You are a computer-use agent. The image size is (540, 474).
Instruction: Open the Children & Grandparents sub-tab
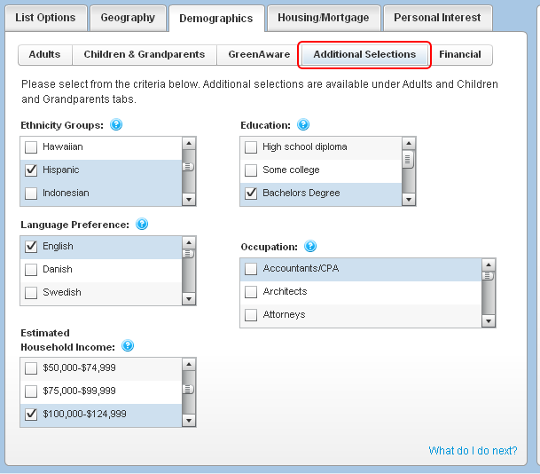pyautogui.click(x=144, y=54)
